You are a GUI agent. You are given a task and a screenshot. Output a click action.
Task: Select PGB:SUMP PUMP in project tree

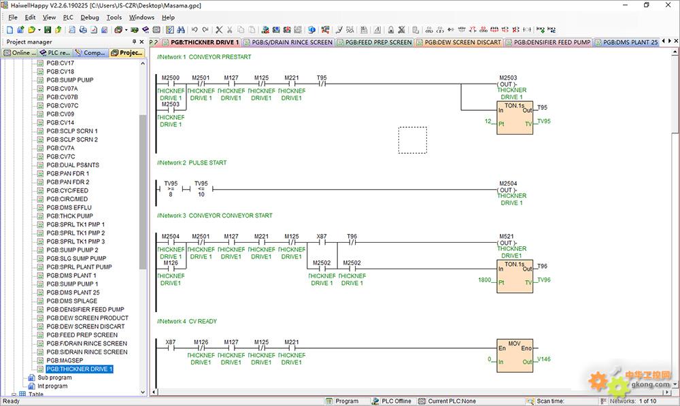(x=69, y=80)
